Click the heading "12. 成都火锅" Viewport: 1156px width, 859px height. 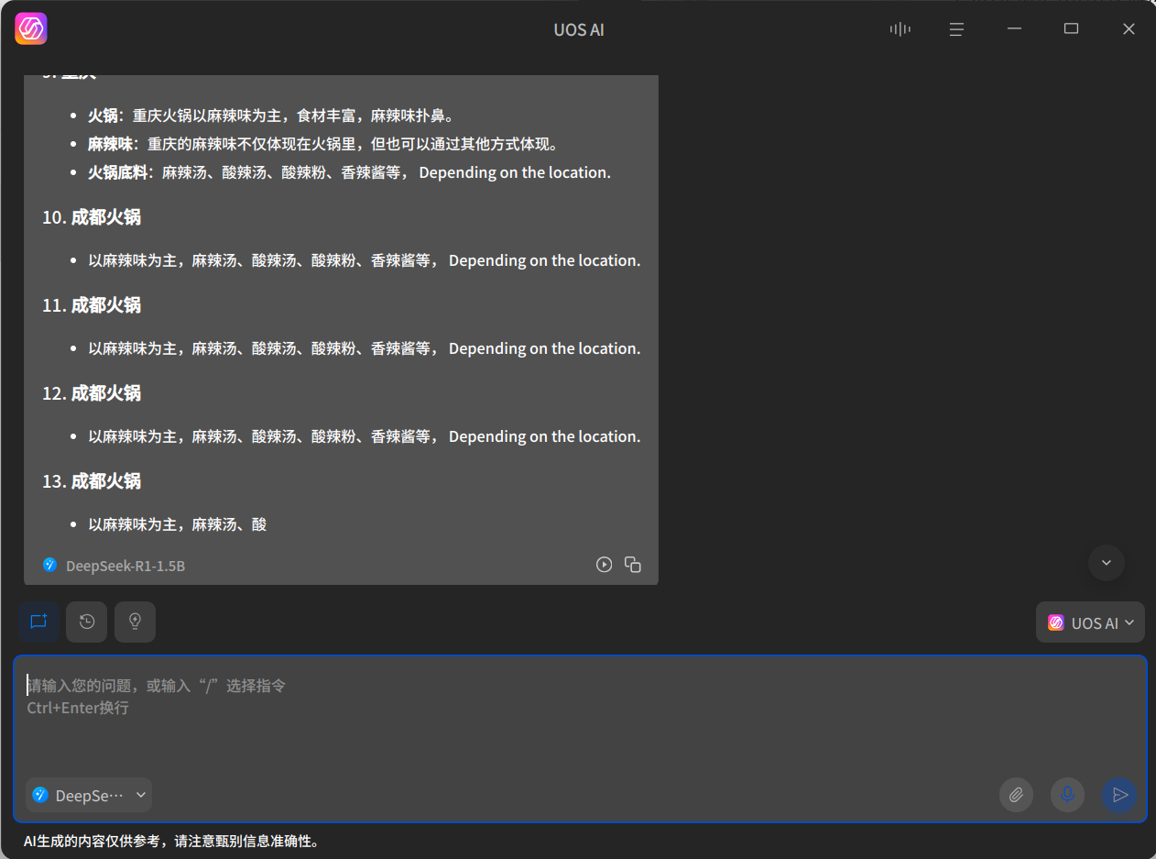[x=92, y=393]
